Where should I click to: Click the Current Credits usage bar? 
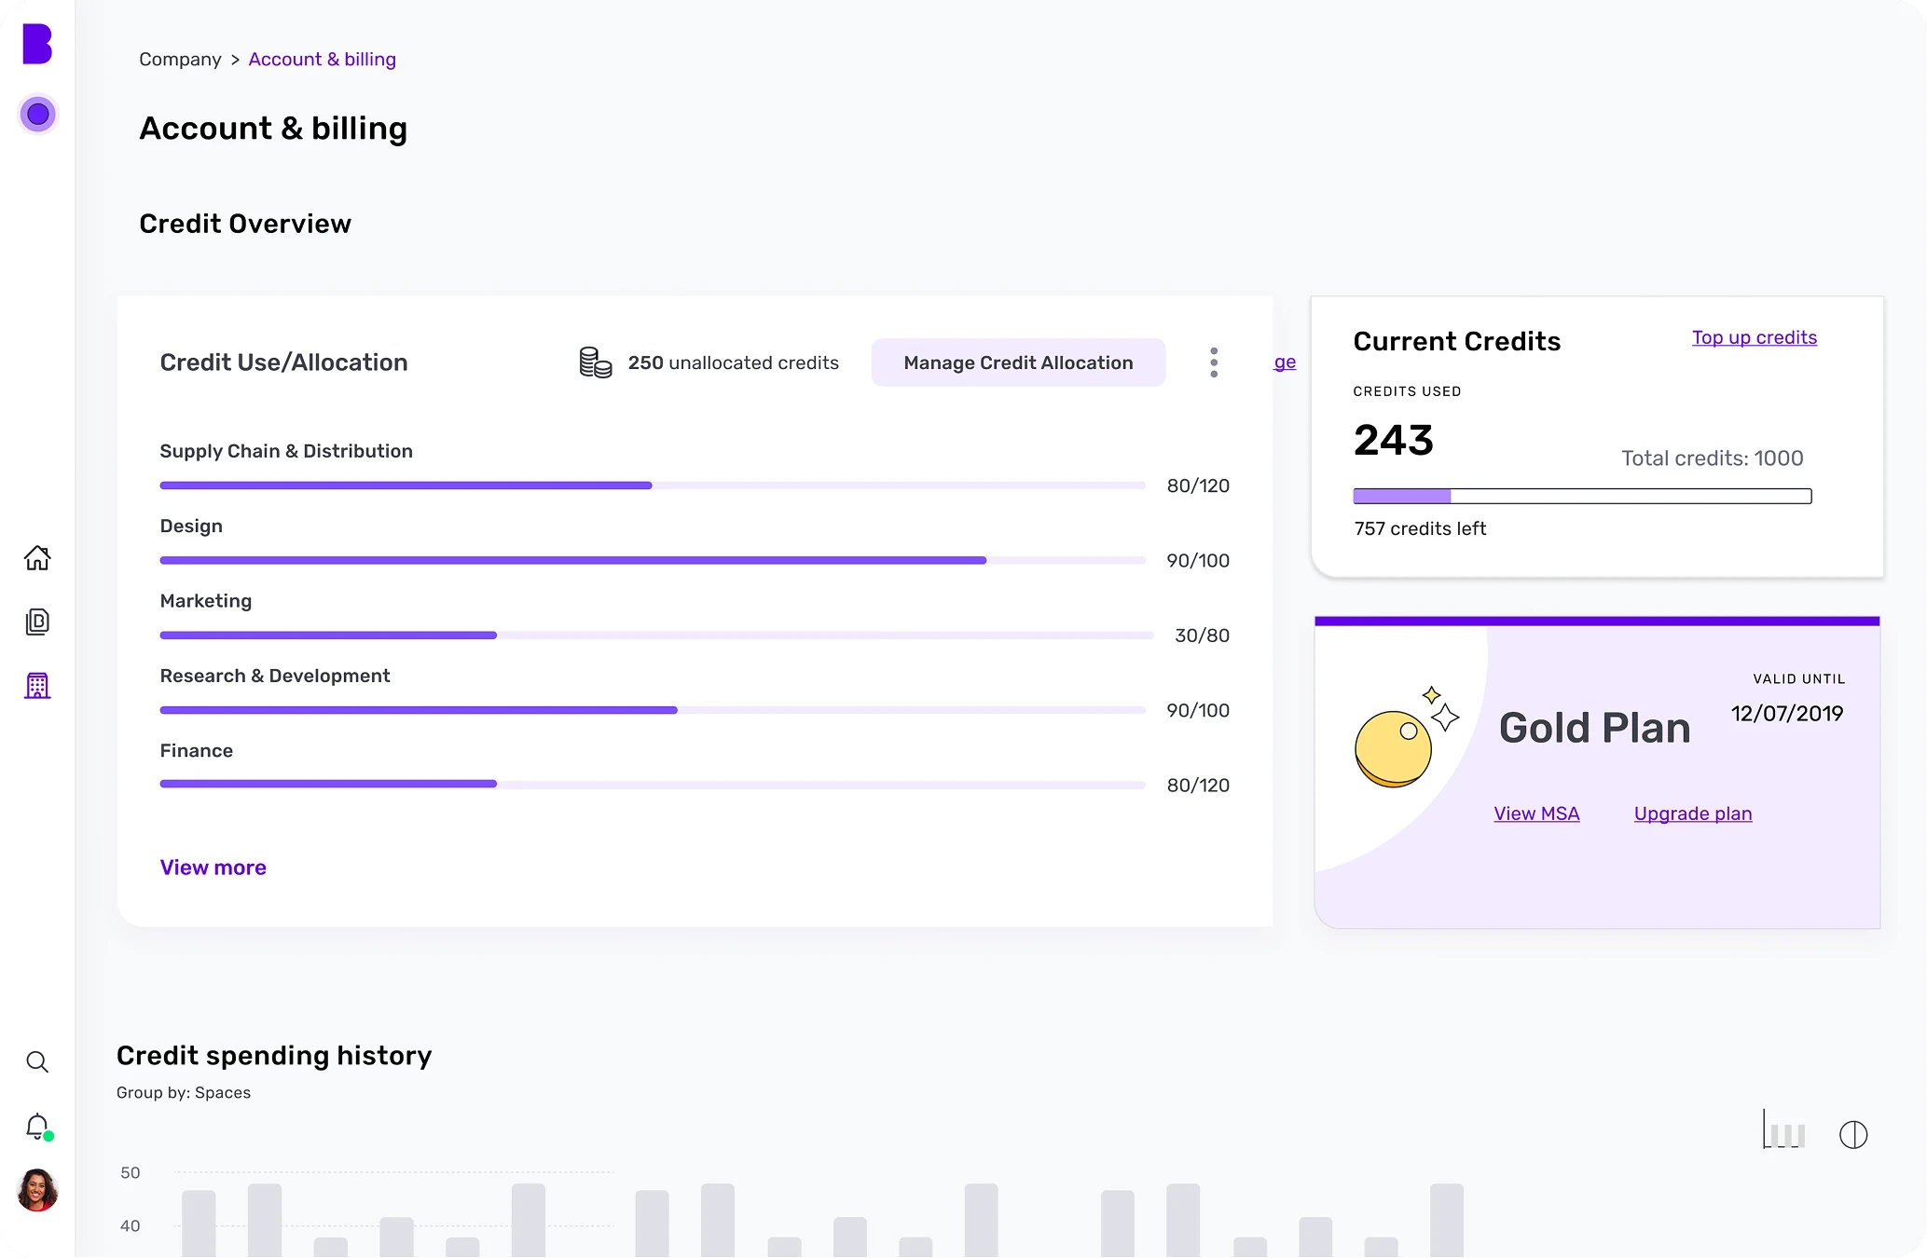coord(1582,496)
